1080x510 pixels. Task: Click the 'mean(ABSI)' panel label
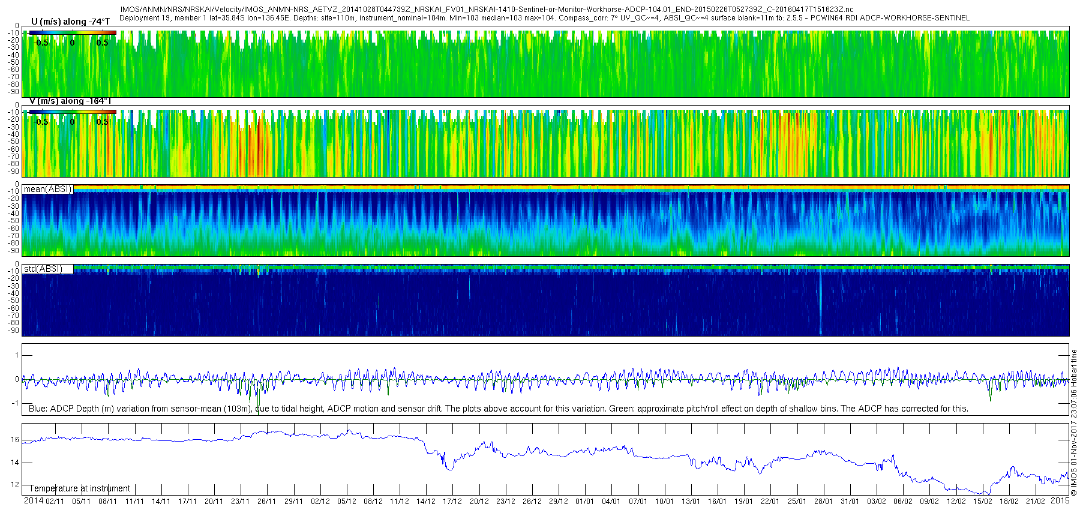tap(47, 189)
